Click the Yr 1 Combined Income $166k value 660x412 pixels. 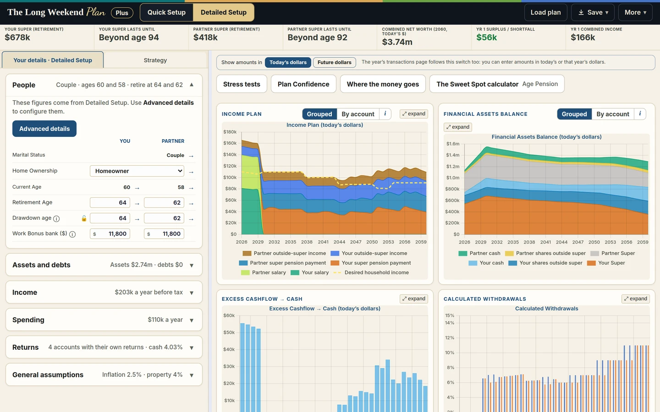click(583, 38)
